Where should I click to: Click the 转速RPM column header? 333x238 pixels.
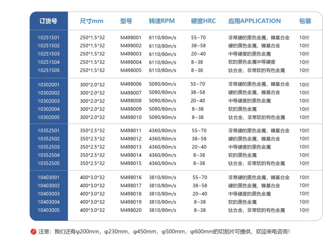pyautogui.click(x=162, y=21)
